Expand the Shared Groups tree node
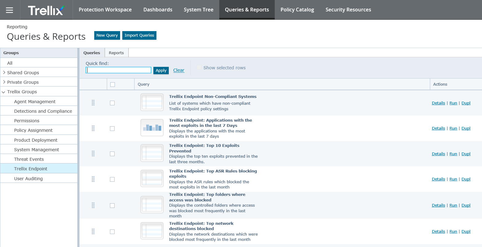Viewport: 482px width, 247px height. coord(4,73)
